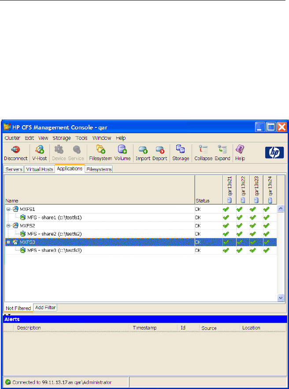Collapse the MXFS2 tree node
The image size is (289, 389).
(x=8, y=225)
